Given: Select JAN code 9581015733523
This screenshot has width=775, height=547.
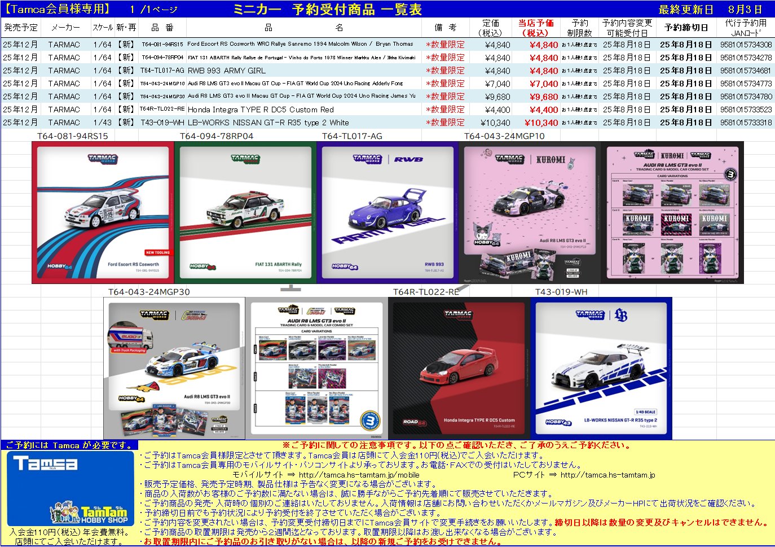Looking at the screenshot, I should 746,110.
